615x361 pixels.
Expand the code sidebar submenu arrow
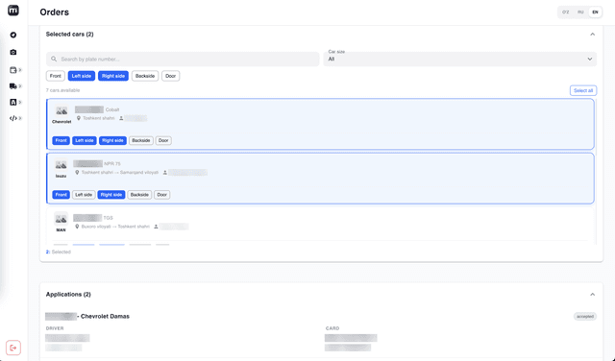tap(20, 118)
